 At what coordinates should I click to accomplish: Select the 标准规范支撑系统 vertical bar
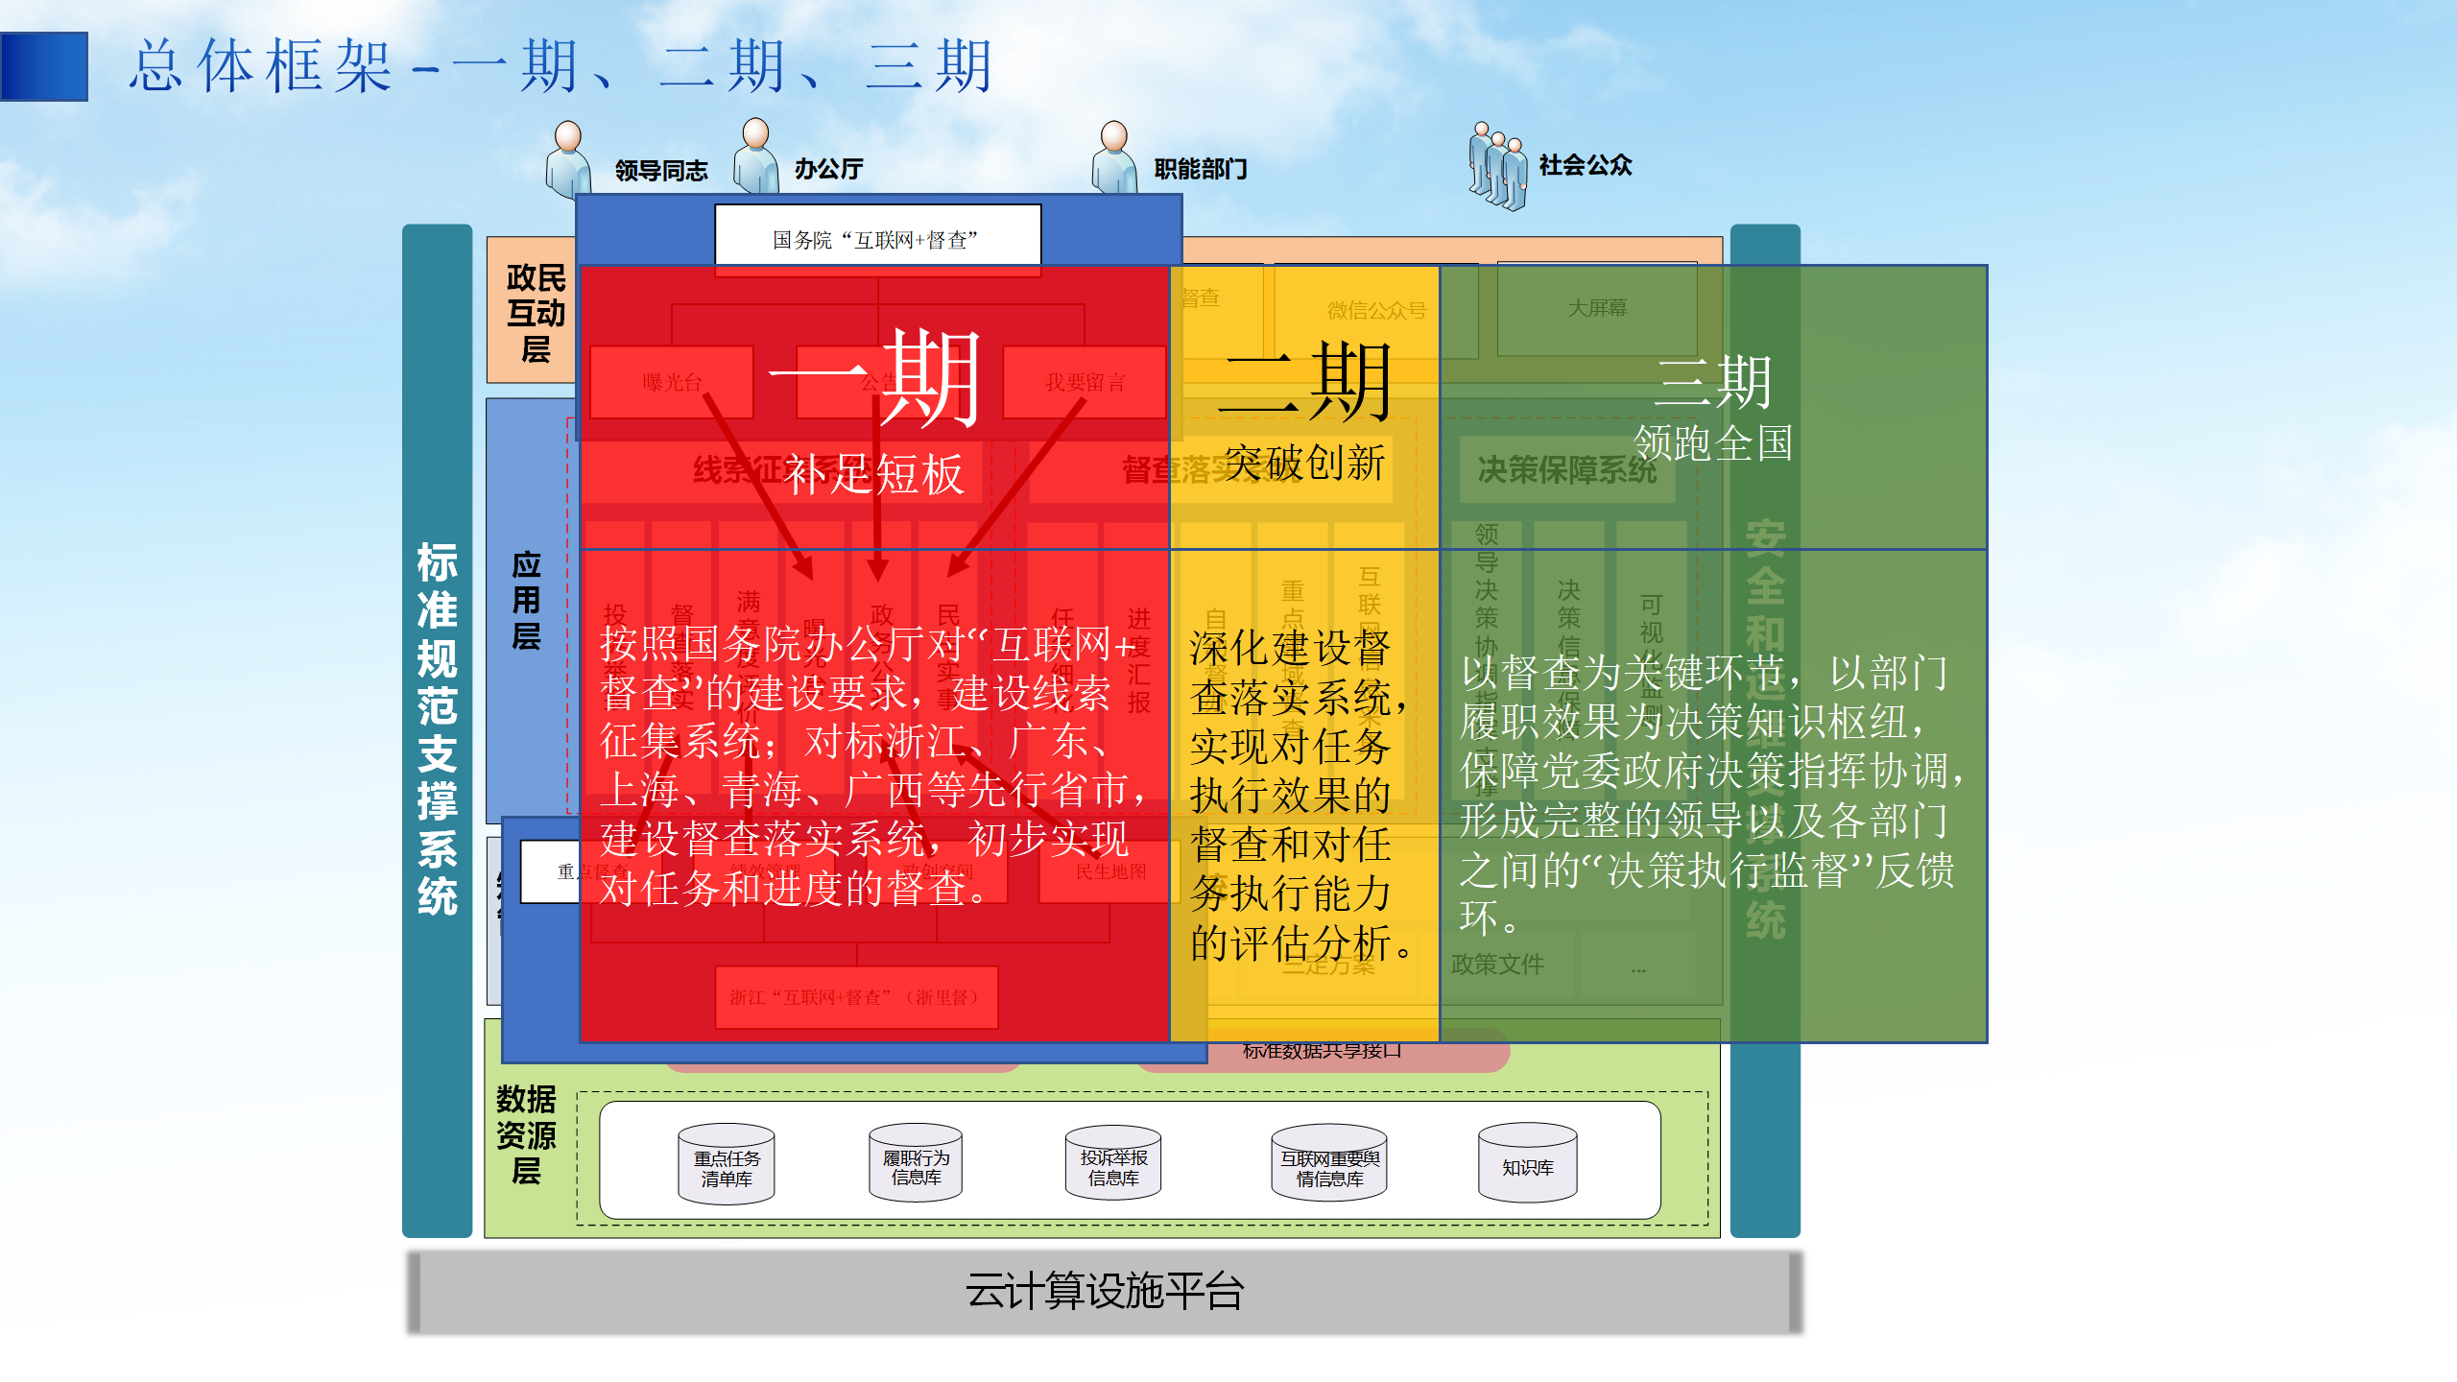pyautogui.click(x=438, y=730)
